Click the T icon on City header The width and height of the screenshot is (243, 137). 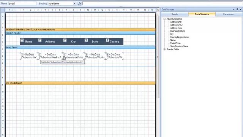pyautogui.click(x=65, y=40)
